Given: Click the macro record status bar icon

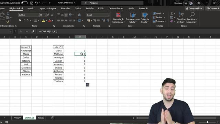Looking at the screenshot, I should (7, 122).
